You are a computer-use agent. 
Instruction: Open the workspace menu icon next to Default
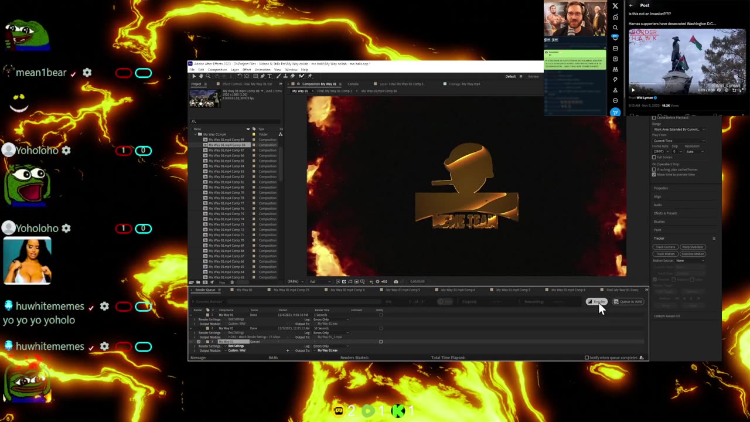(520, 76)
